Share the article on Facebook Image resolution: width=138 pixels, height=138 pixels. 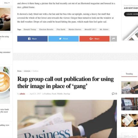(x=32, y=39)
